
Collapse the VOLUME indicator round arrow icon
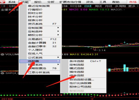(x=3, y=54)
